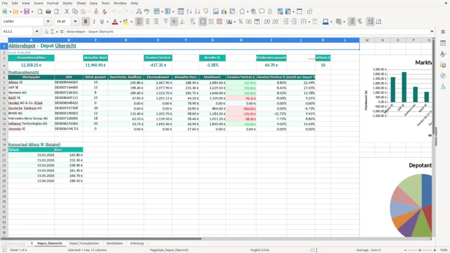Click the horizontal scrollbar below the sheet
450x253 pixels.
point(101,239)
